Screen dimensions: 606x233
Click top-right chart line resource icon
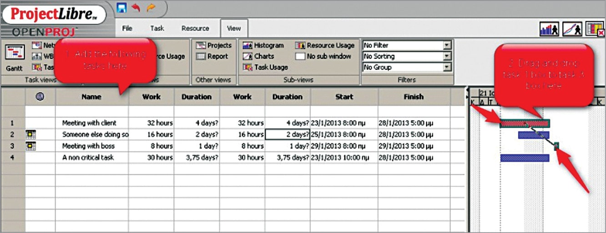(x=572, y=30)
